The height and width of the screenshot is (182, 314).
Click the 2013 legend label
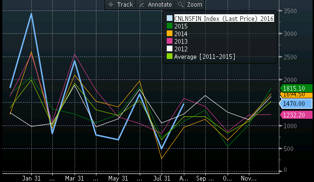tap(181, 41)
